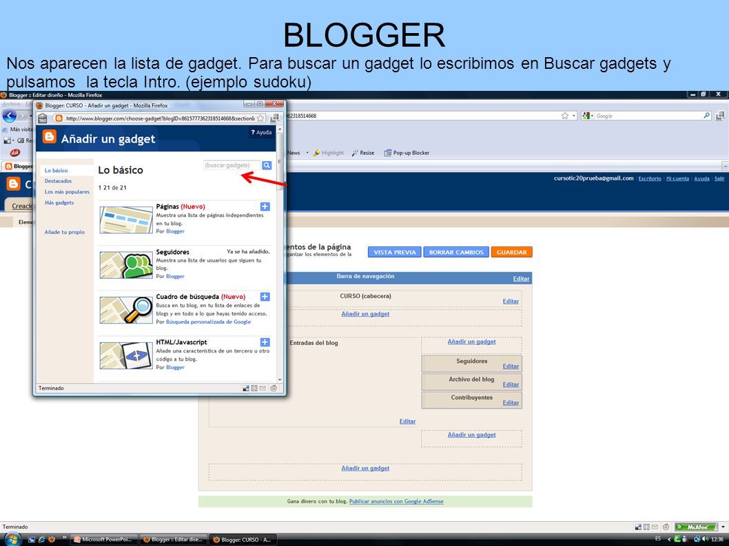Edit the Archivo del blog element
Viewport: 729px width, 546px height.
pos(511,384)
